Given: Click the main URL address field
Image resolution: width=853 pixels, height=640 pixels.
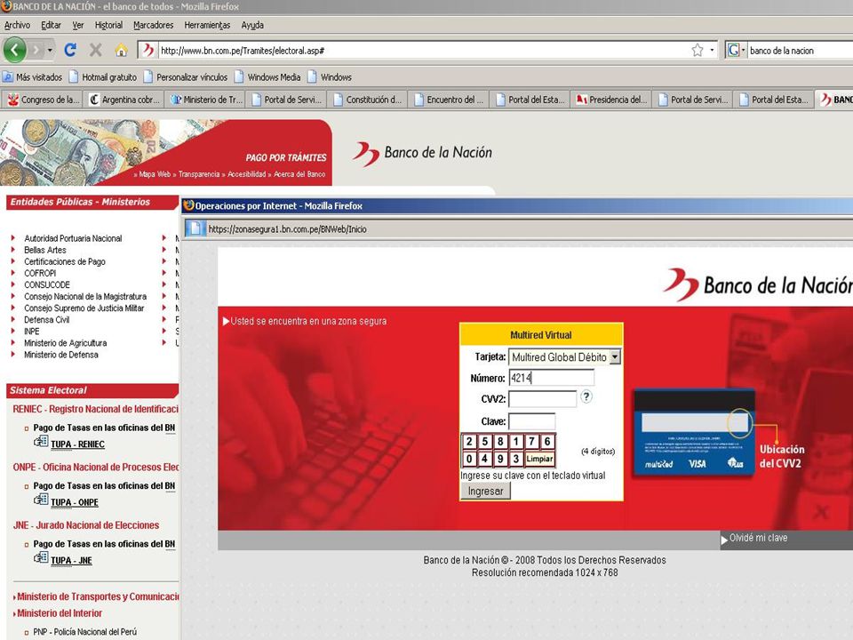Looking at the screenshot, I should point(423,51).
